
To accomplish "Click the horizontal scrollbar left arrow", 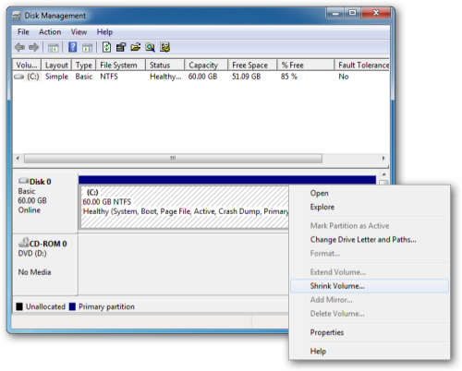I will click(x=18, y=158).
